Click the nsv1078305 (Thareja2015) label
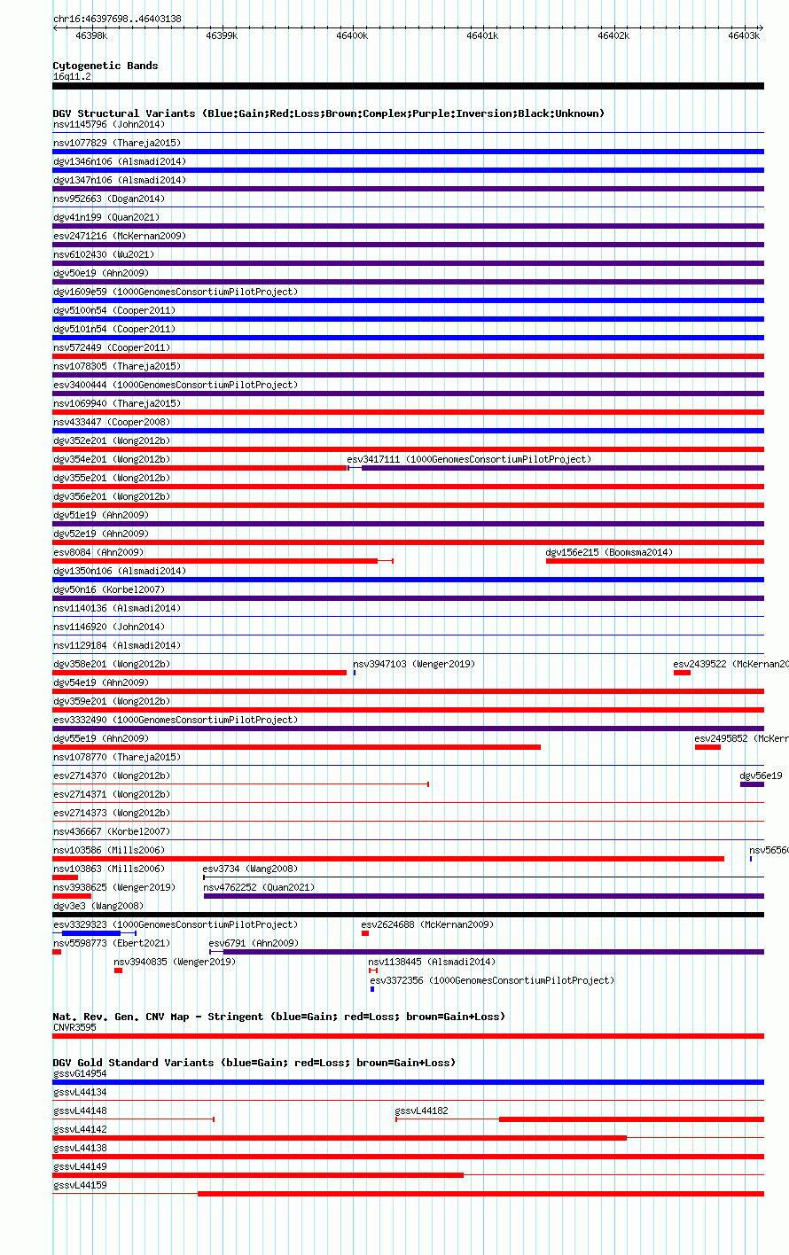Screen dimensions: 789x1255 point(117,366)
